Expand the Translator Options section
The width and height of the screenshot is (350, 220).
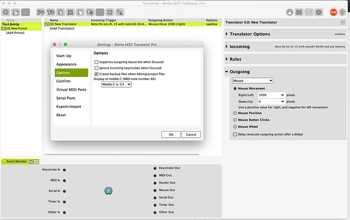coord(227,34)
